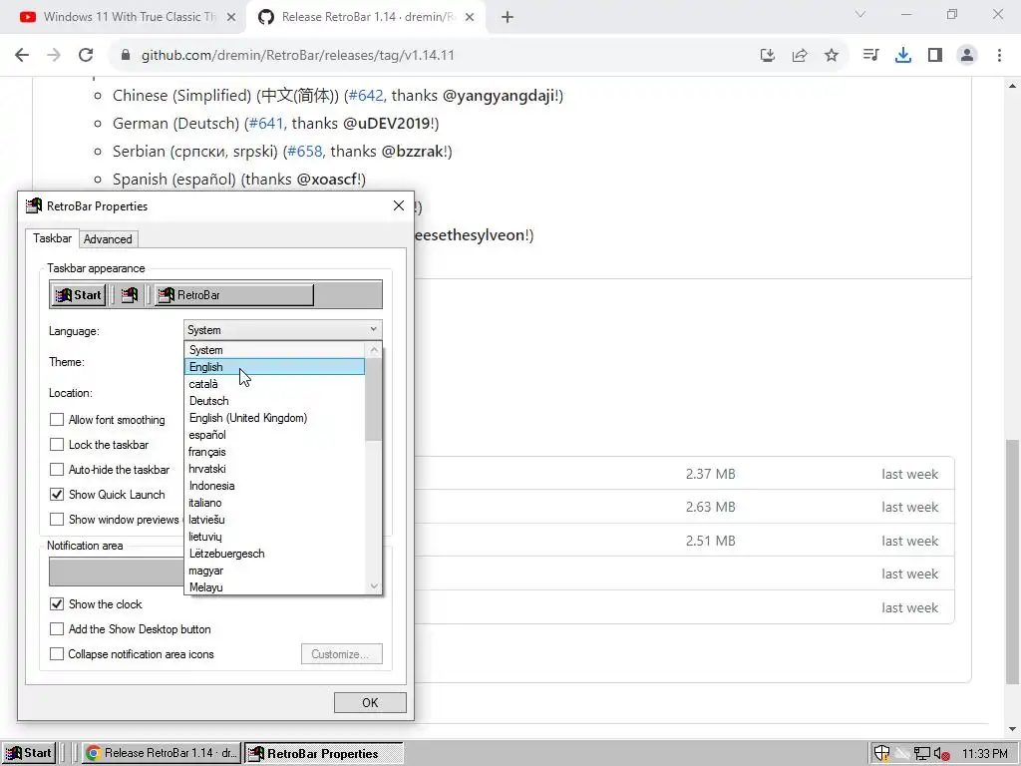Open the Chrome profile avatar
Viewport: 1021px width, 766px height.
[x=967, y=56]
